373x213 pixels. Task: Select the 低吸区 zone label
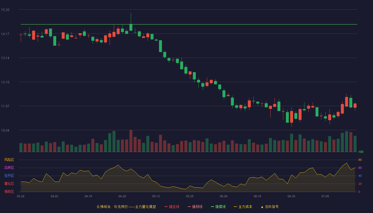coord(9,191)
